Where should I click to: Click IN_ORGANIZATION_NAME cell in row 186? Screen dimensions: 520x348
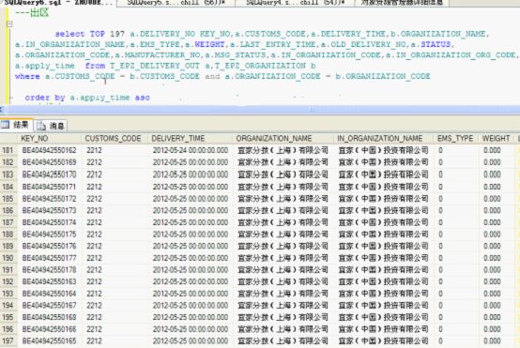pyautogui.click(x=383, y=210)
